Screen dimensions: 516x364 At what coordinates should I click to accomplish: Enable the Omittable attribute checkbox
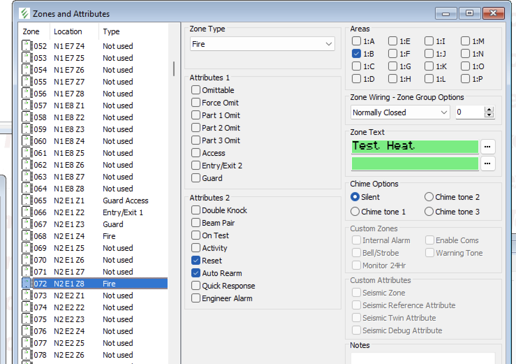coord(196,90)
